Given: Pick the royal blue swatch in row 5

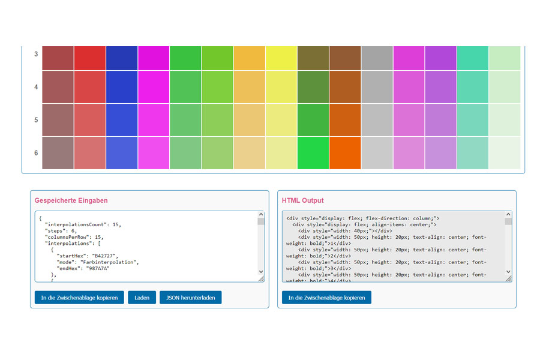Looking at the screenshot, I should coord(122,120).
